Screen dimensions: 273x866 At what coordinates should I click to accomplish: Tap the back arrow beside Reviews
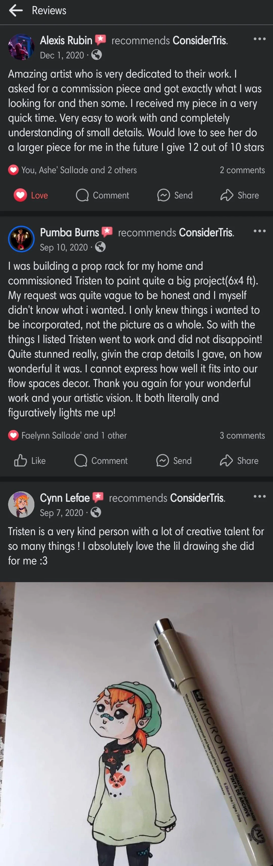coord(16,10)
